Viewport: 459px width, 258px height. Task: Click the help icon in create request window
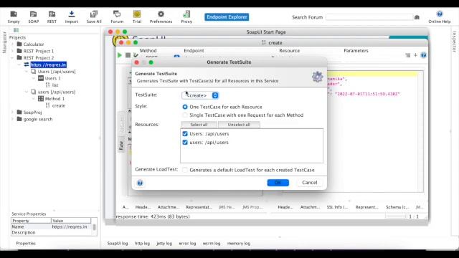coord(423,55)
